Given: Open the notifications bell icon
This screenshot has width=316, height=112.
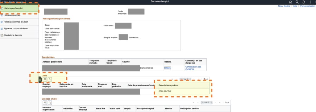Looking at the screenshot, I should pyautogui.click(x=304, y=2).
